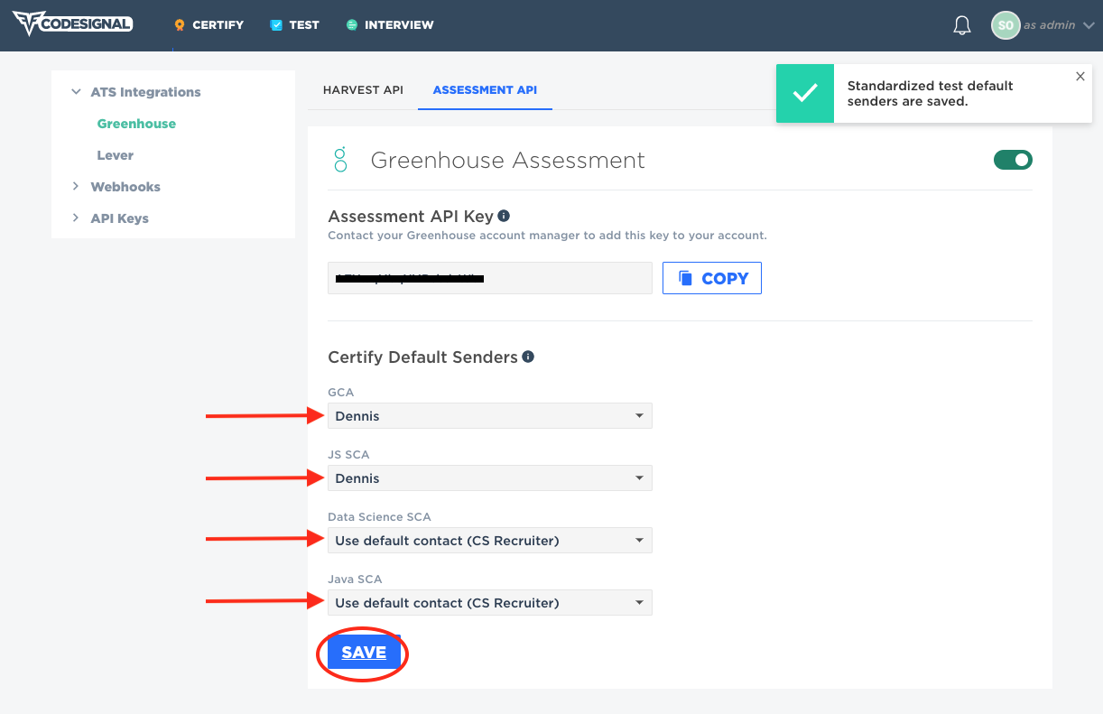
Task: Select Greenhouse in the sidebar
Action: point(136,124)
